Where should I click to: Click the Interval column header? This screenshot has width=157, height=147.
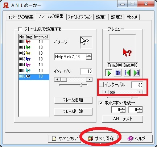click(41, 37)
